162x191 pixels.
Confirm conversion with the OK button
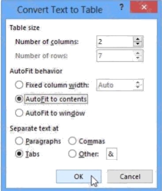79,176
